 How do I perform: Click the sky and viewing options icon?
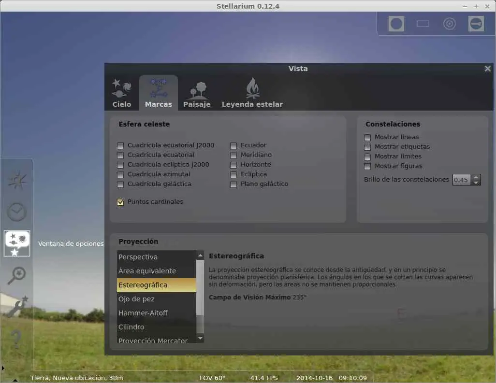(x=17, y=243)
